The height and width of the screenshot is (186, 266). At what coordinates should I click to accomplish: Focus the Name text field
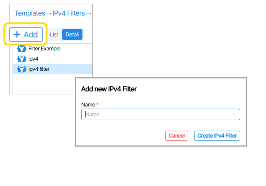click(x=160, y=114)
